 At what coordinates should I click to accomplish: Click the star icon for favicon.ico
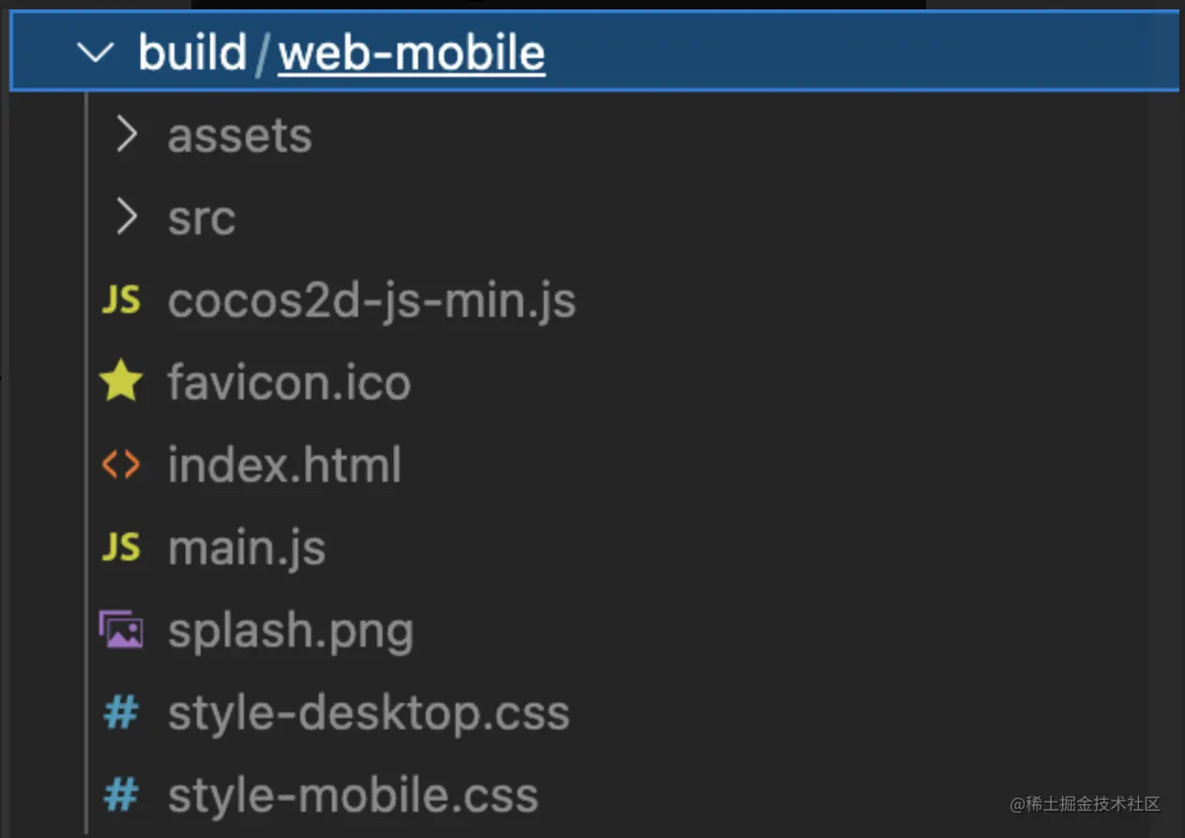(120, 382)
